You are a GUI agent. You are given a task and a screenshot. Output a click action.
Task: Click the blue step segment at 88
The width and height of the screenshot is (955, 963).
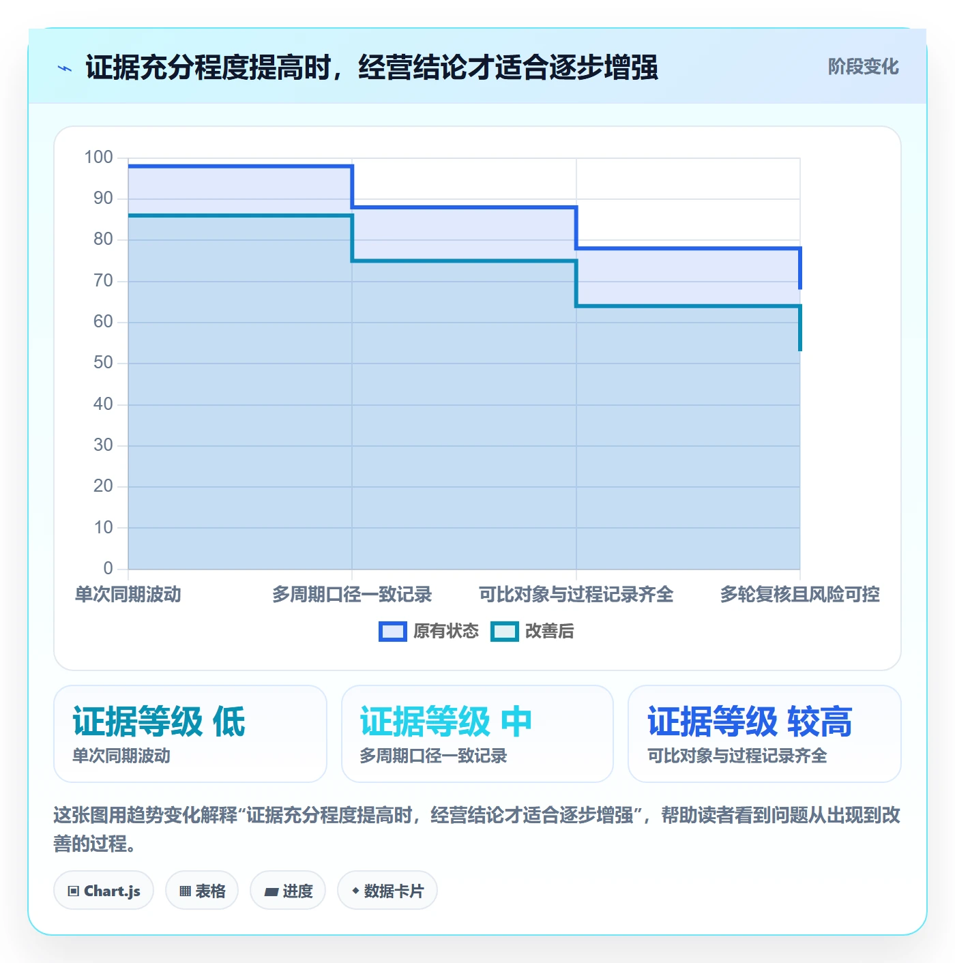tap(464, 207)
